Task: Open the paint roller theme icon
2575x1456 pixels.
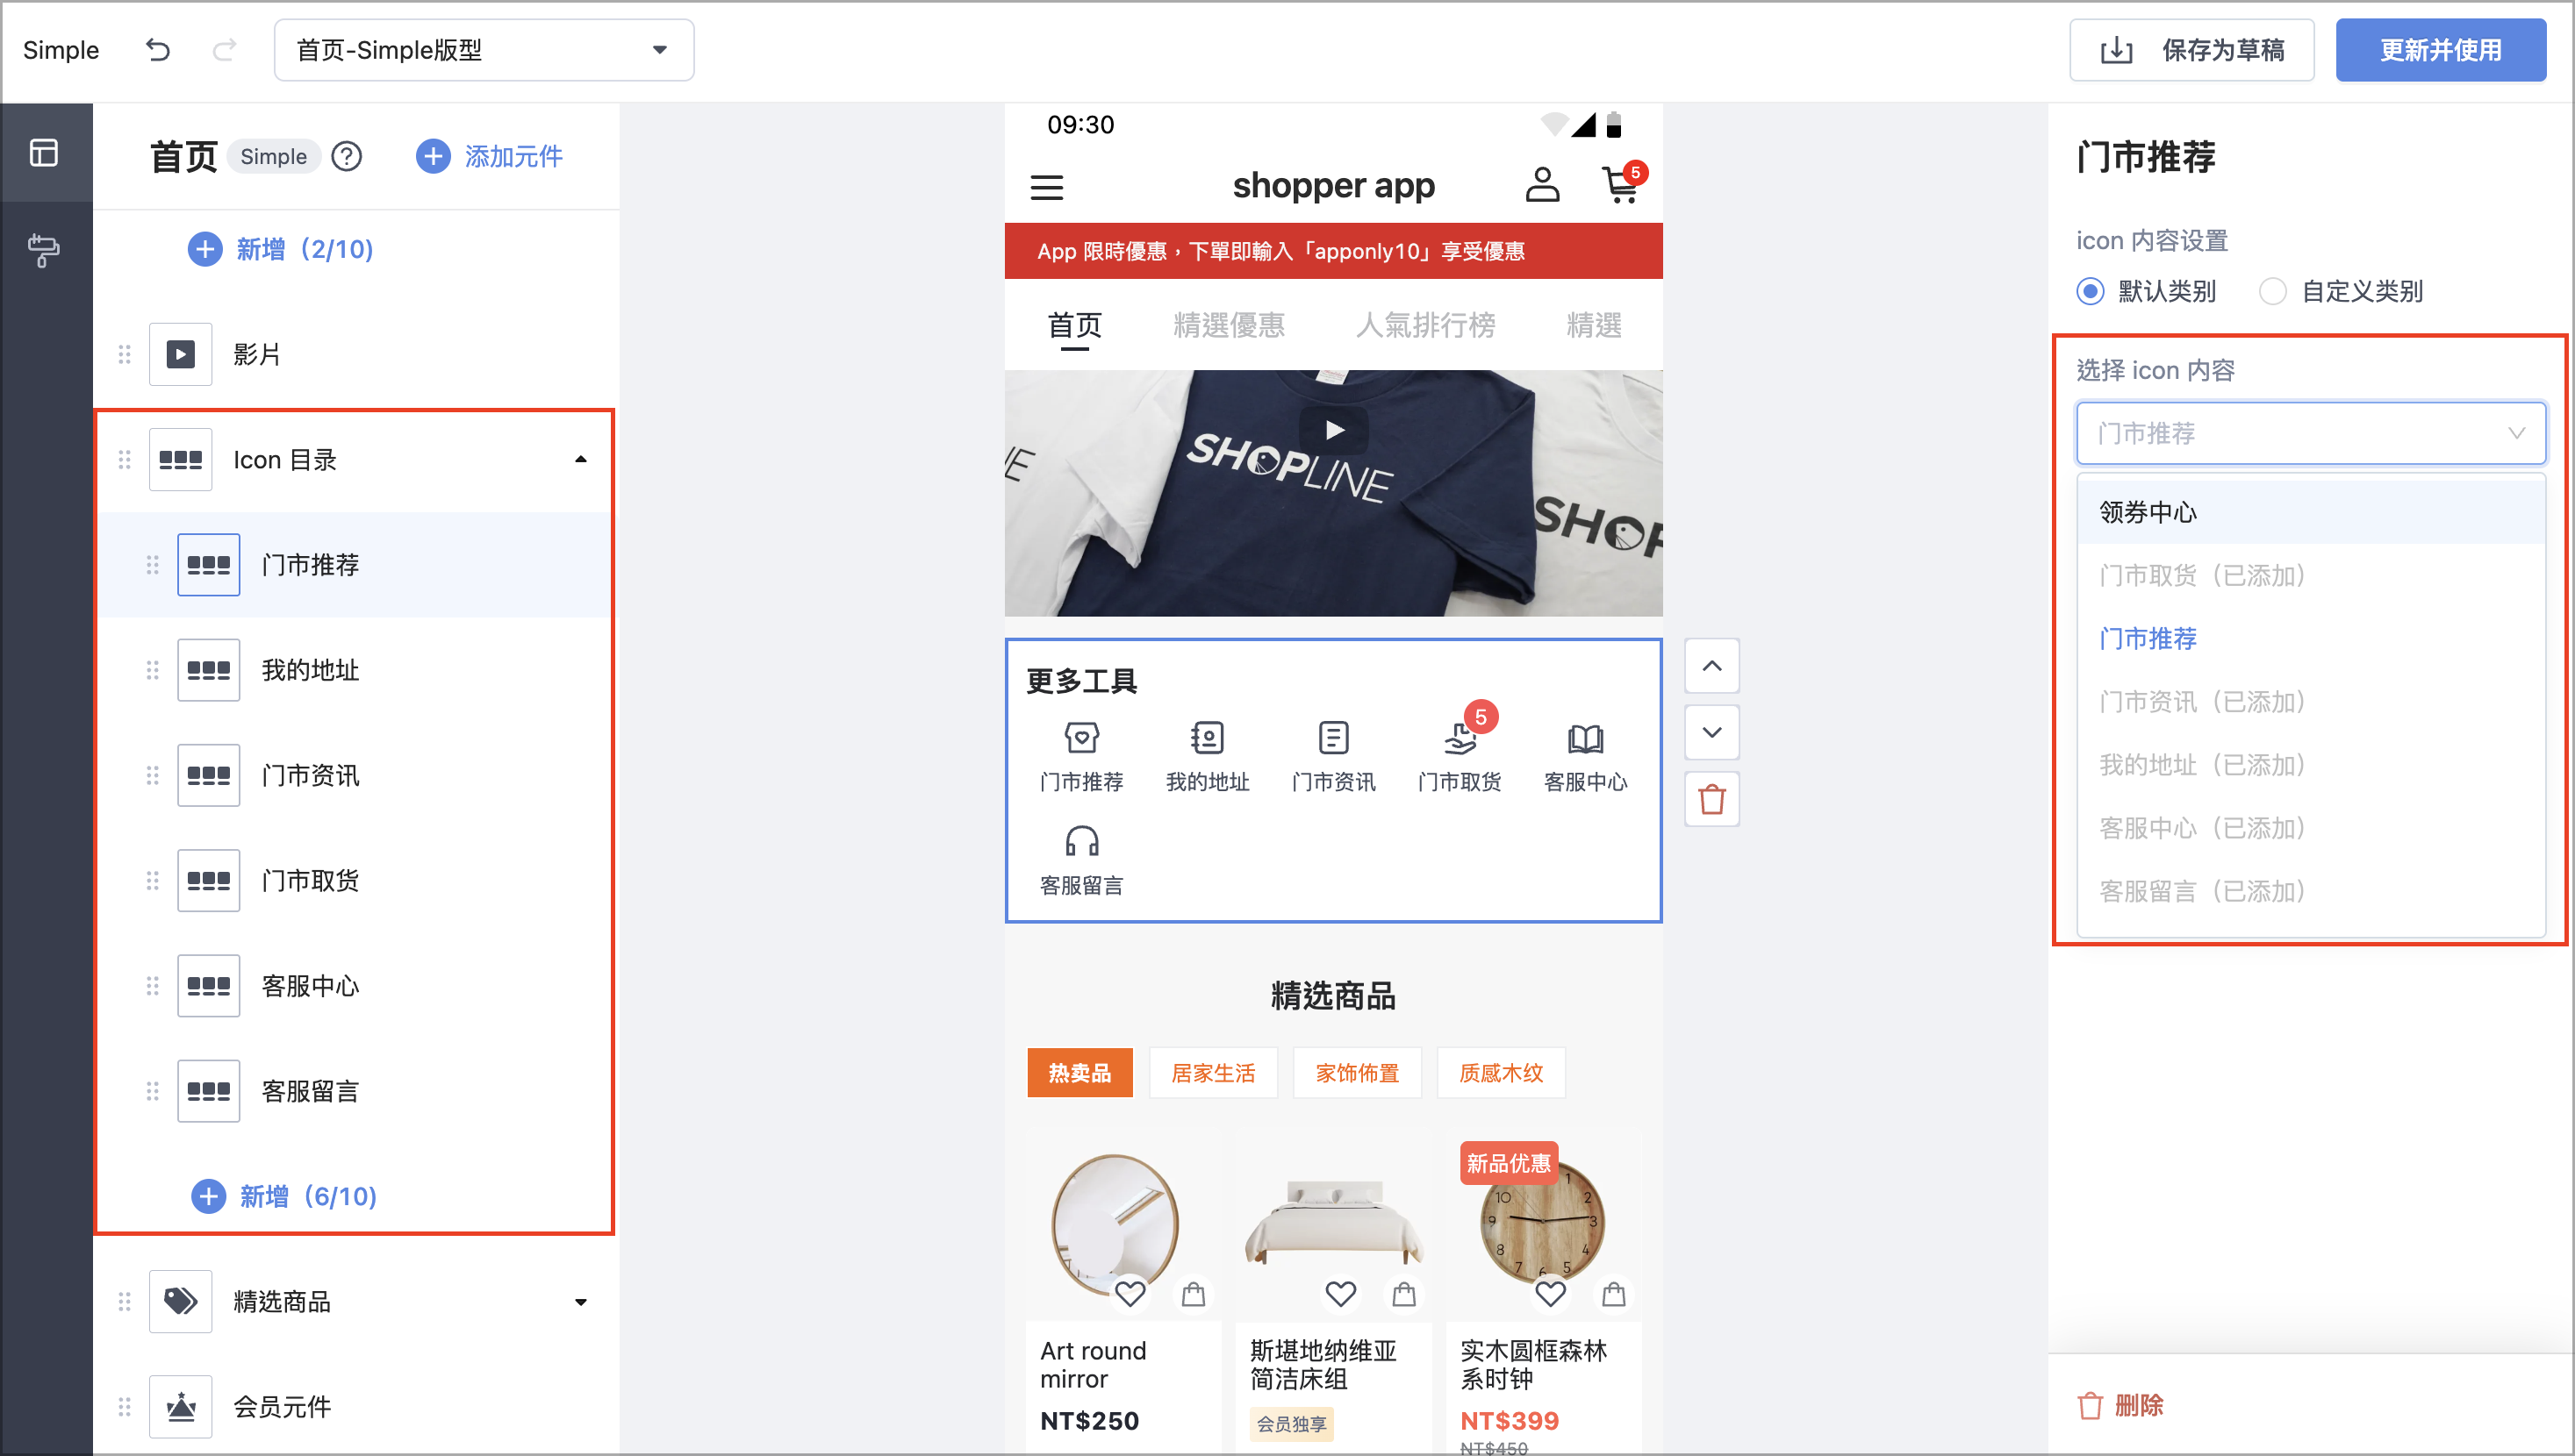Action: 44,250
